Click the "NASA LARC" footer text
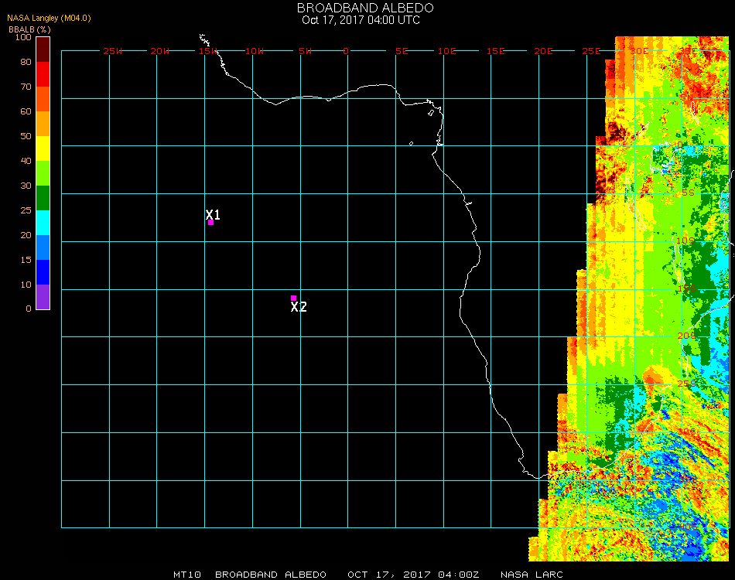The height and width of the screenshot is (580, 735). (x=532, y=575)
